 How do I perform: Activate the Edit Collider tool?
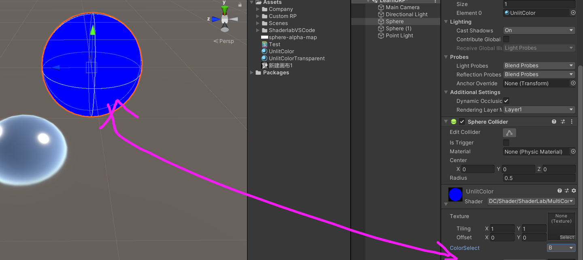[x=509, y=132]
